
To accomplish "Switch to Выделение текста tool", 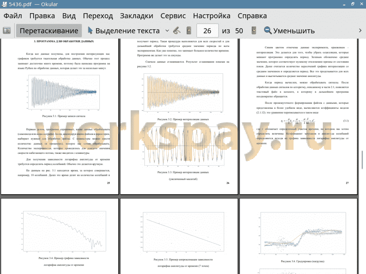I will (123, 31).
